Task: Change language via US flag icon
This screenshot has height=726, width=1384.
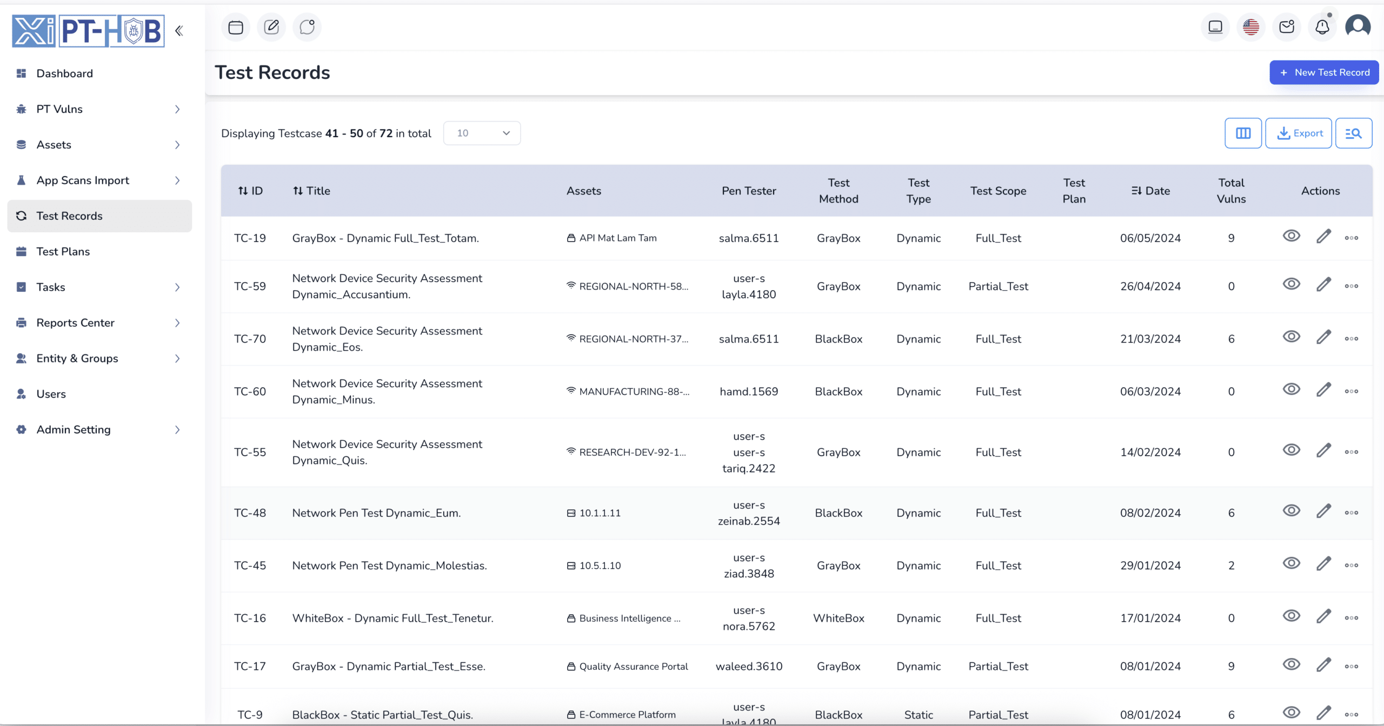Action: click(1251, 27)
